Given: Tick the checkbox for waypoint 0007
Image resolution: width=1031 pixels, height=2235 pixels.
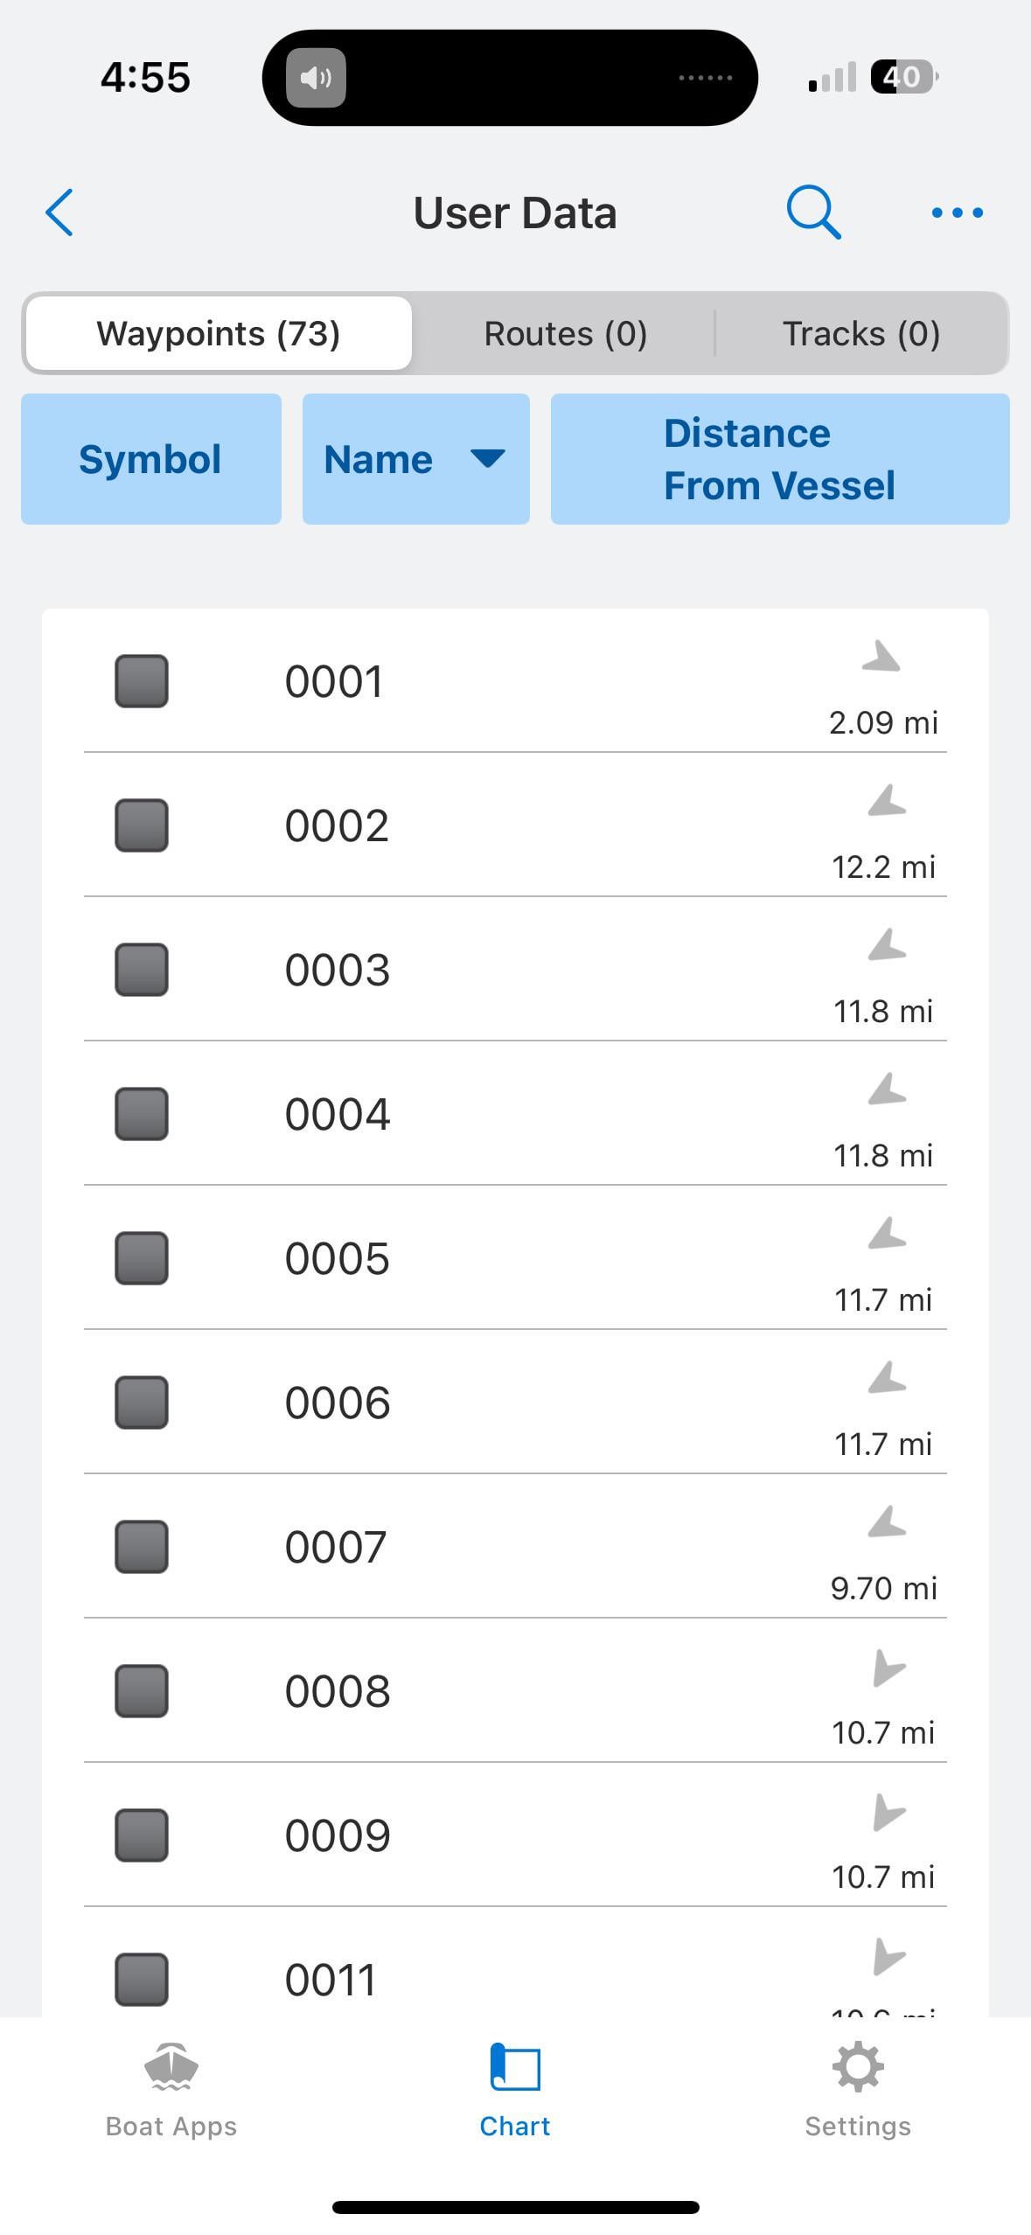Looking at the screenshot, I should tap(142, 1547).
